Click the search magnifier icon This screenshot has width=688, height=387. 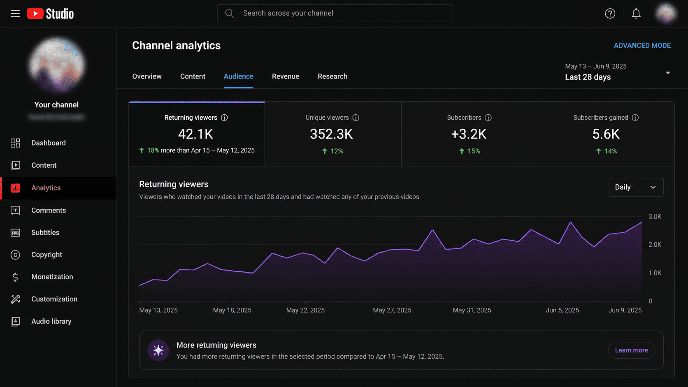[230, 13]
